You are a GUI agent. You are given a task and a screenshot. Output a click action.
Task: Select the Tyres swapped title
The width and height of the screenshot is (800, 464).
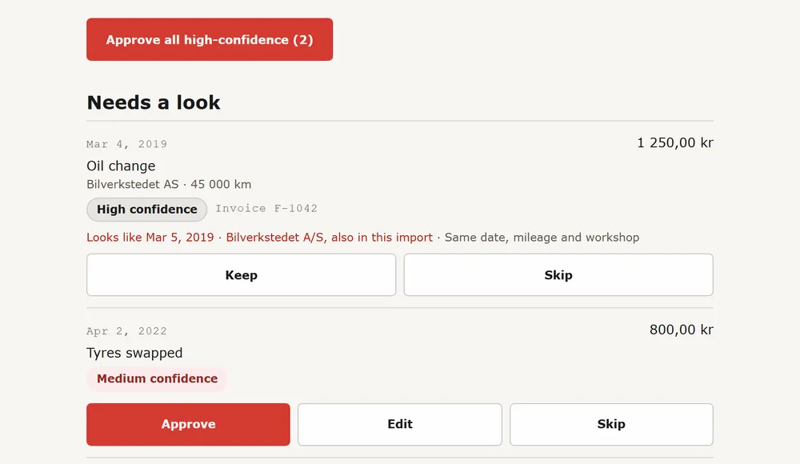[134, 353]
